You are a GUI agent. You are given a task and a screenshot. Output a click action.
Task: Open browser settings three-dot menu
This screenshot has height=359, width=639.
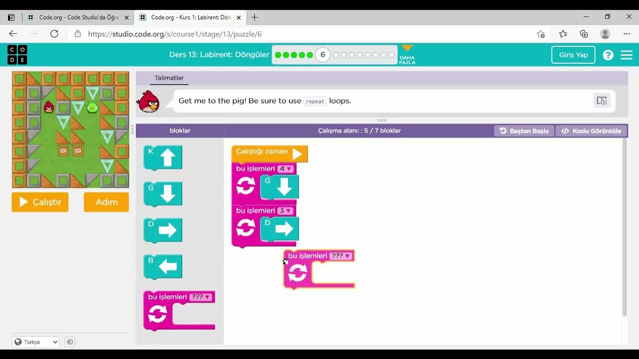coord(627,34)
